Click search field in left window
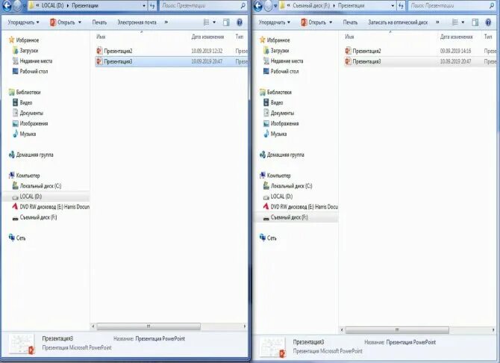The height and width of the screenshot is (363, 500). click(203, 5)
